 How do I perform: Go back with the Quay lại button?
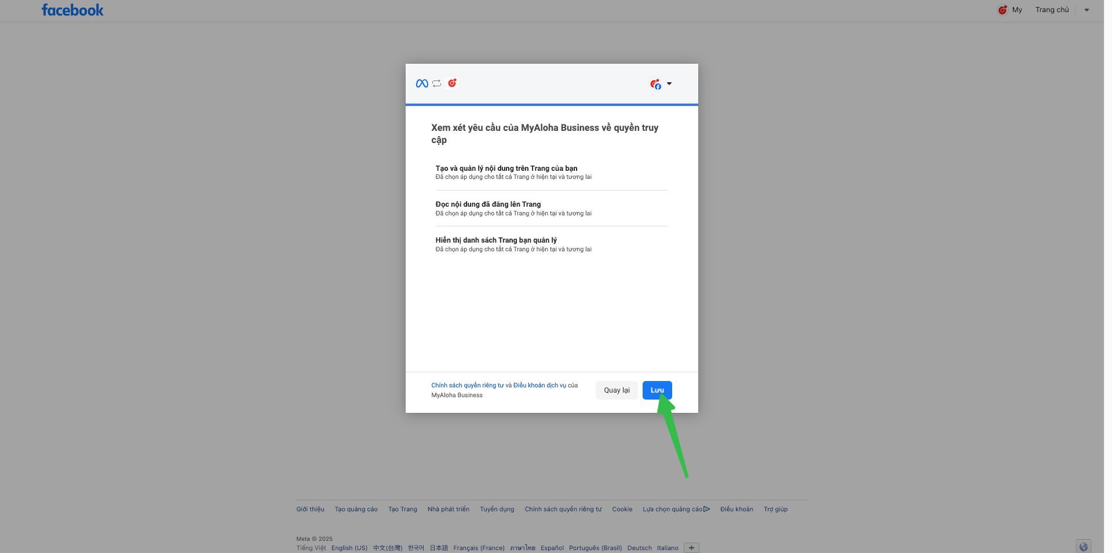(617, 390)
